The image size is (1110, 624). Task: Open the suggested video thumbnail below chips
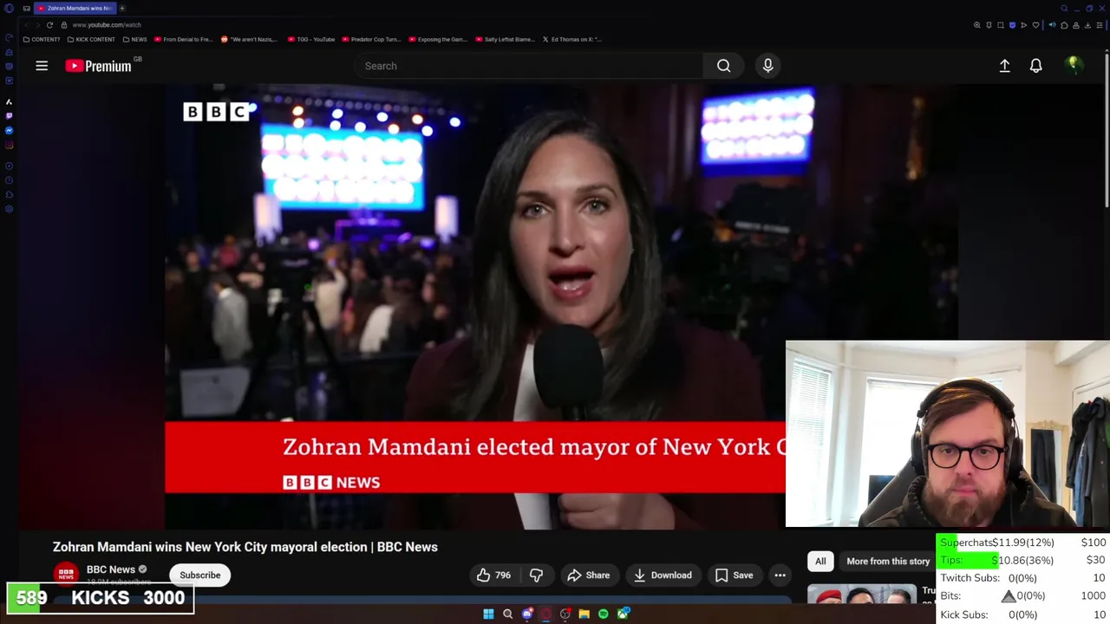click(x=862, y=595)
